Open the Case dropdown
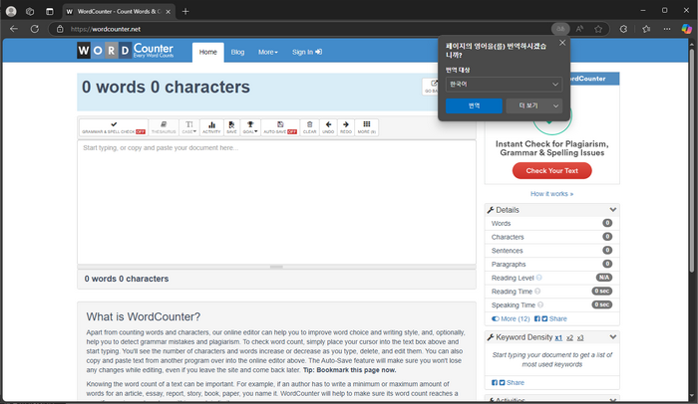This screenshot has height=404, width=698. (189, 127)
